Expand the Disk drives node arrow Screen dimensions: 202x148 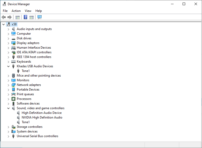(8, 39)
